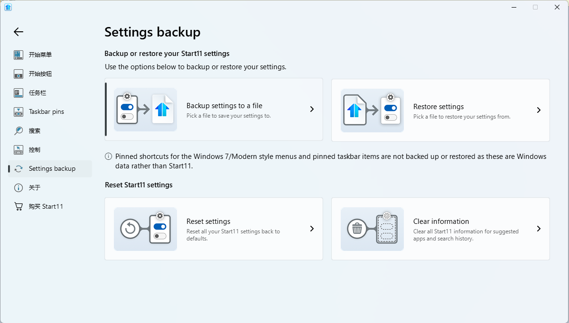Expand the Restore settings chevron
The height and width of the screenshot is (323, 569).
539,110
